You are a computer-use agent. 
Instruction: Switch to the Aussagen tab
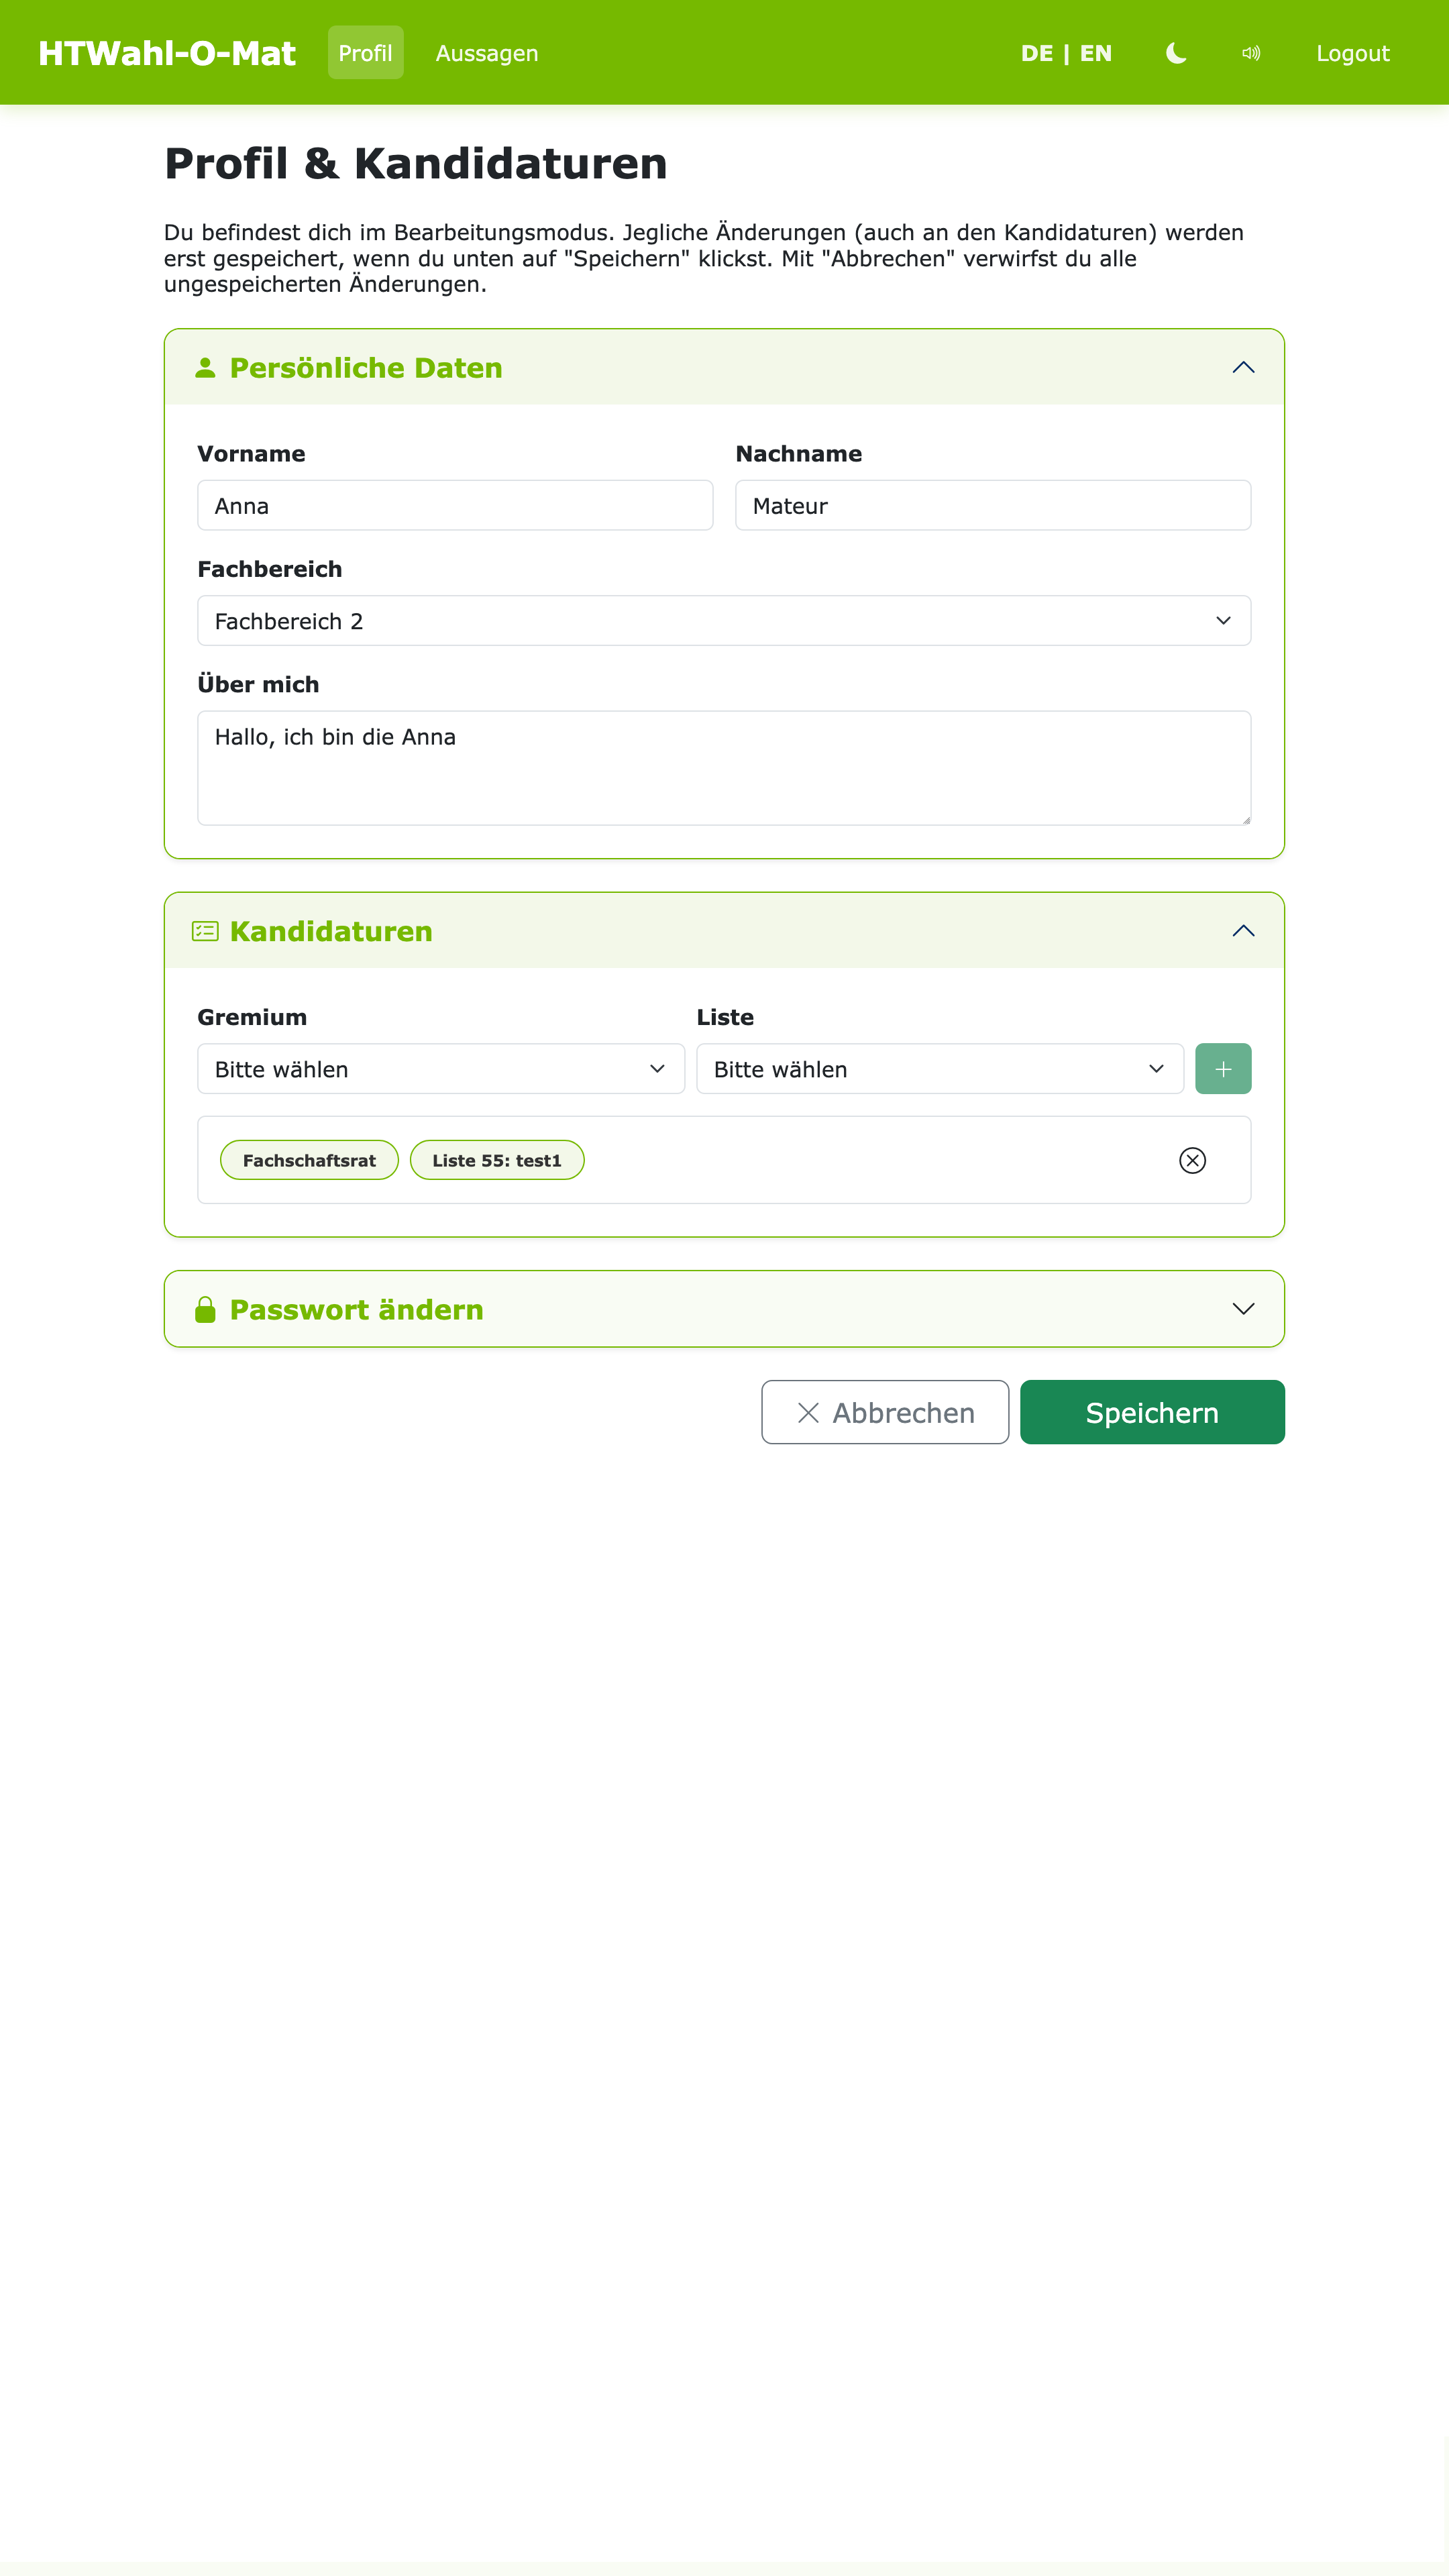click(486, 53)
